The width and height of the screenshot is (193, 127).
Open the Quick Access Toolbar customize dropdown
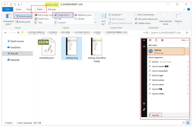click(19, 4)
